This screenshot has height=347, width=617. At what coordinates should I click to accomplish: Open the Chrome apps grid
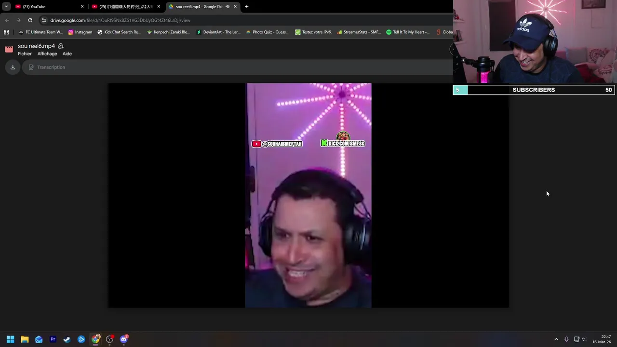click(x=6, y=32)
